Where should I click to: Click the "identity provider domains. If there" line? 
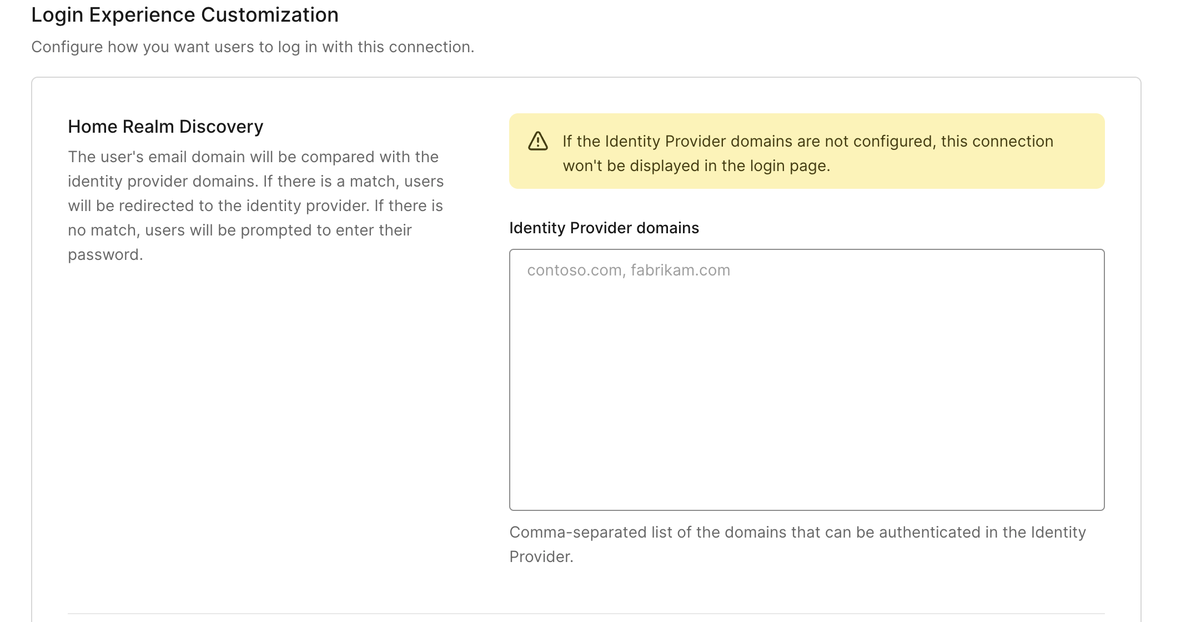coord(255,181)
